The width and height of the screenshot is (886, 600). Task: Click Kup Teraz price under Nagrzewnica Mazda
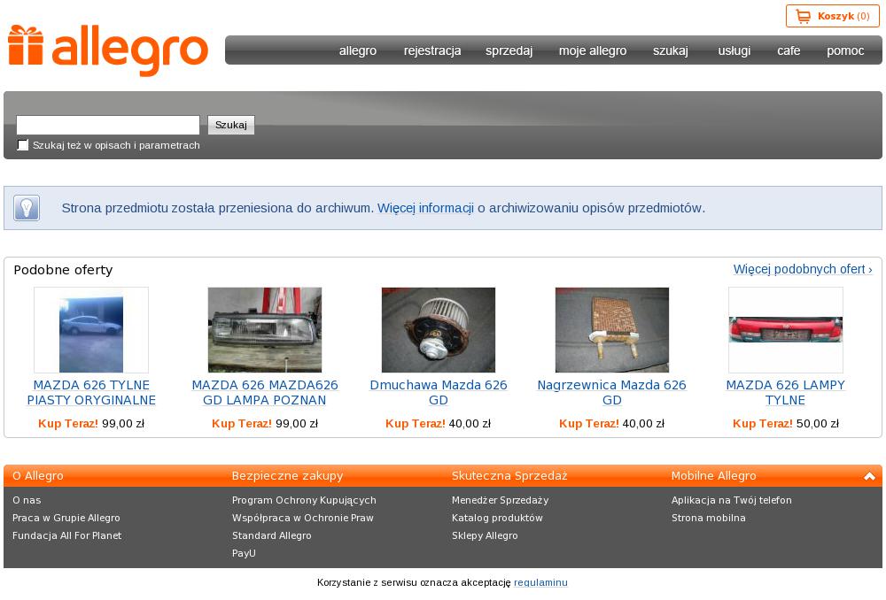tap(612, 423)
